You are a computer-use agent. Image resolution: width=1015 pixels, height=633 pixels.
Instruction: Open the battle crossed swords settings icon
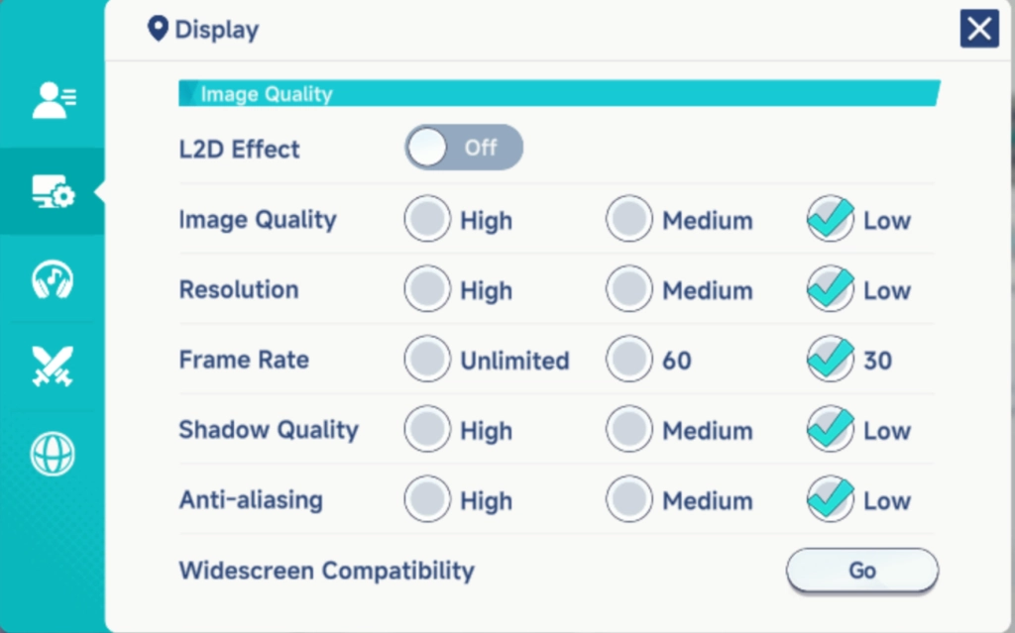click(x=54, y=367)
